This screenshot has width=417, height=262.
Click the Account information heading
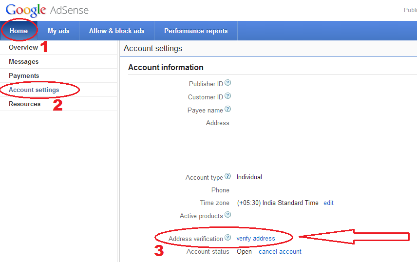[x=166, y=67]
